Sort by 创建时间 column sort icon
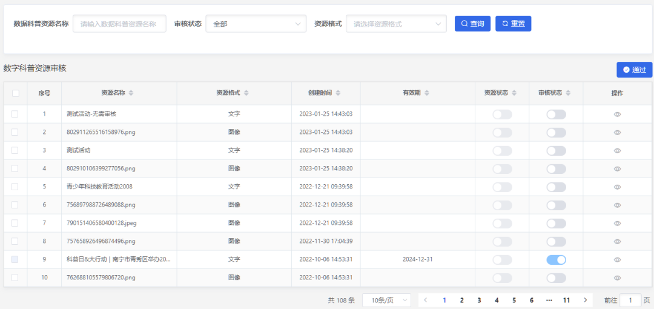 click(x=338, y=93)
